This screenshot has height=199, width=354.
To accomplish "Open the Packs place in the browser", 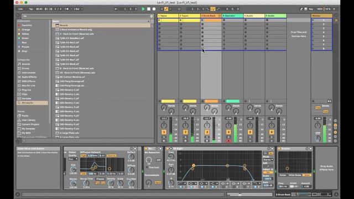I will click(x=25, y=116).
